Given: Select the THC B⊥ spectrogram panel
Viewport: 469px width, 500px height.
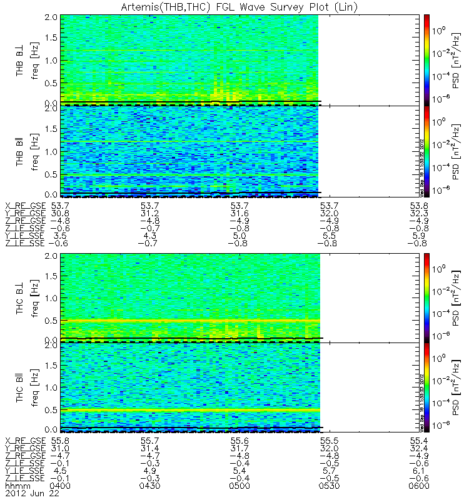Looking at the screenshot, I should coord(240,298).
